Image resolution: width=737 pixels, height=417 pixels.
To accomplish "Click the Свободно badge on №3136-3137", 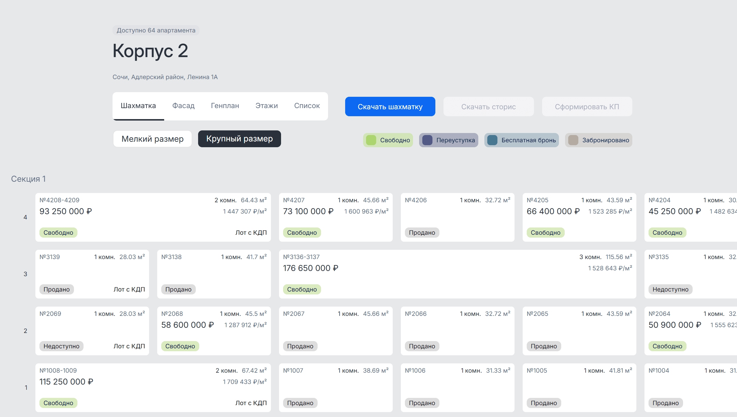I will 302,289.
